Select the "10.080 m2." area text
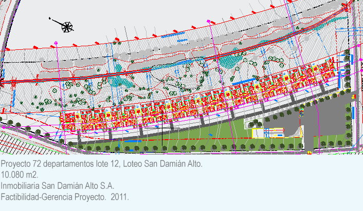Image resolution: width=363 pixels, height=211 pixels. 20,175
